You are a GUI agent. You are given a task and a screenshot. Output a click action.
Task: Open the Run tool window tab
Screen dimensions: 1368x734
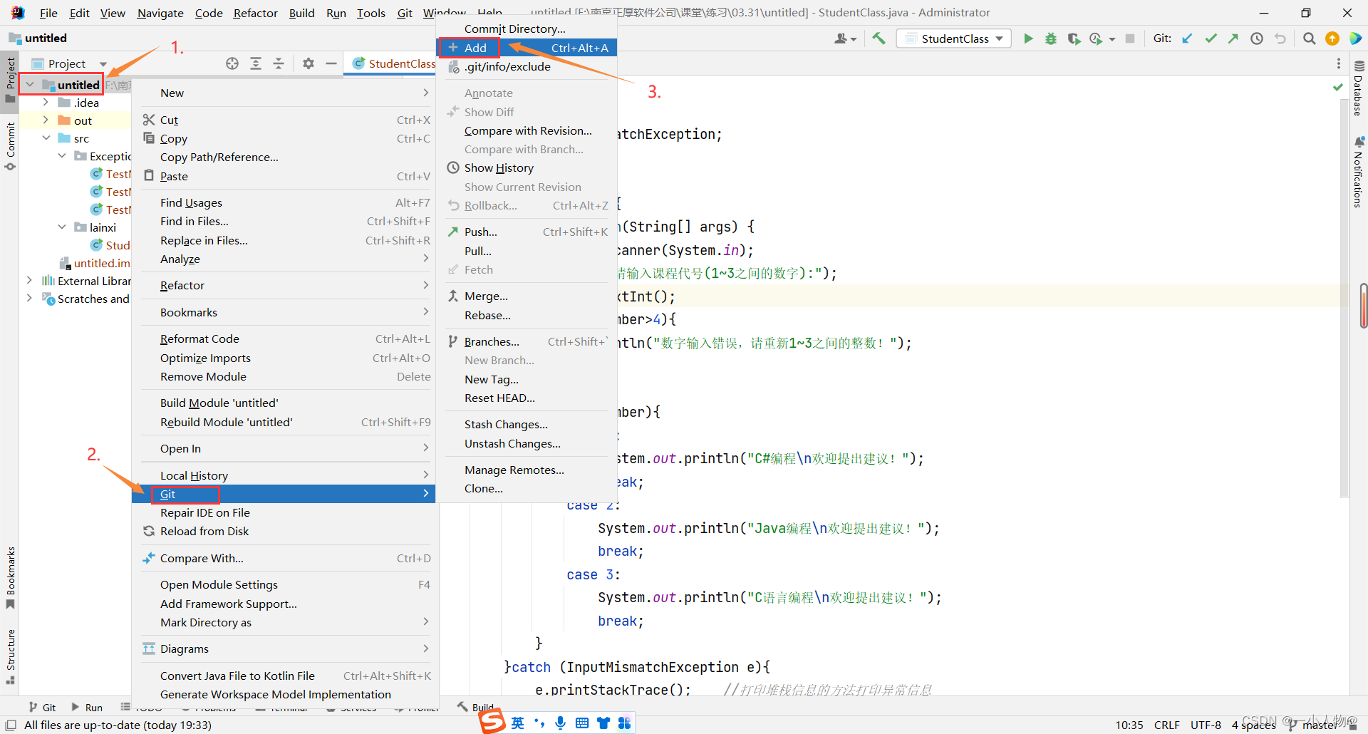(87, 708)
